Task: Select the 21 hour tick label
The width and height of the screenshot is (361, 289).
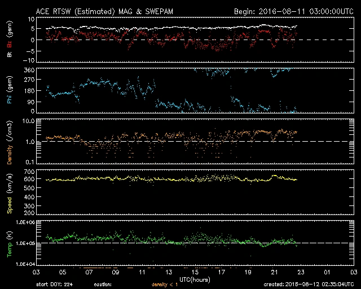Action: click(x=275, y=272)
